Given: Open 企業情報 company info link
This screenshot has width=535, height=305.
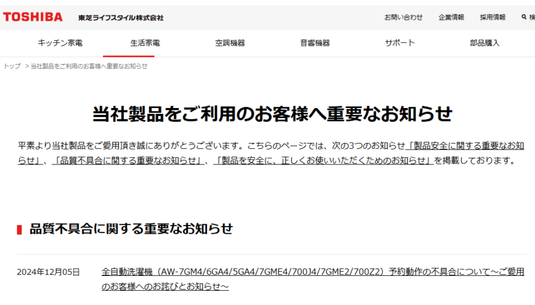Looking at the screenshot, I should click(451, 17).
